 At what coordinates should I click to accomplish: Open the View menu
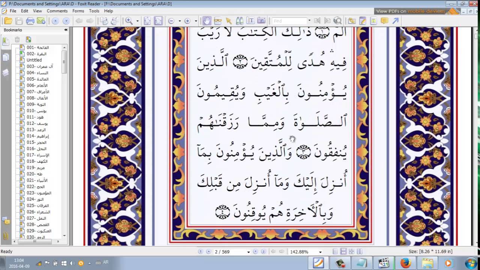click(37, 11)
